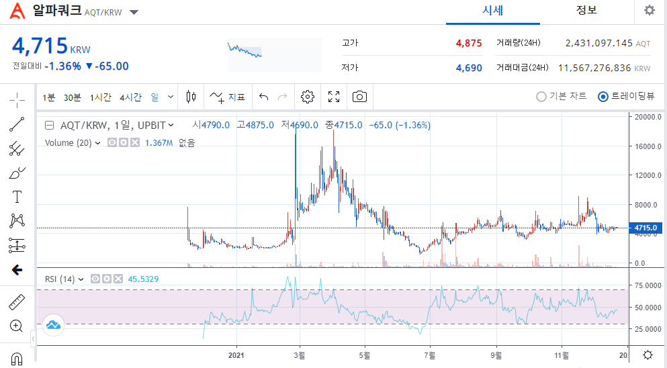
Task: Open RSI indicator settings gear
Action: click(107, 279)
